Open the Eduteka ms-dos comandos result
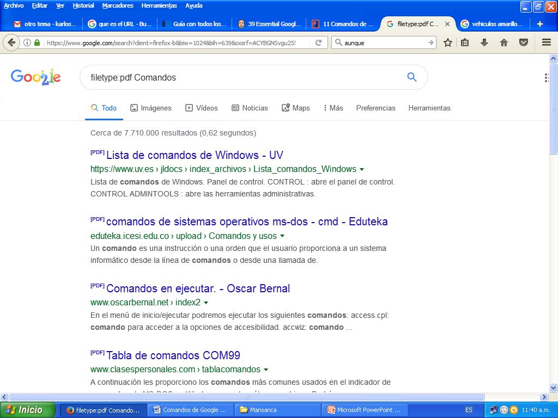558x418 pixels. click(247, 222)
